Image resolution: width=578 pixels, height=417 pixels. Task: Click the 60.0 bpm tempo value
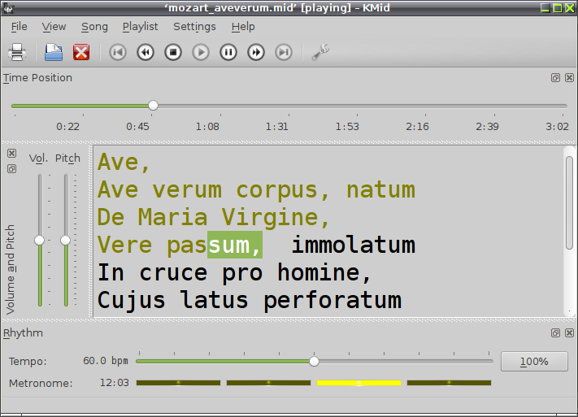click(106, 361)
